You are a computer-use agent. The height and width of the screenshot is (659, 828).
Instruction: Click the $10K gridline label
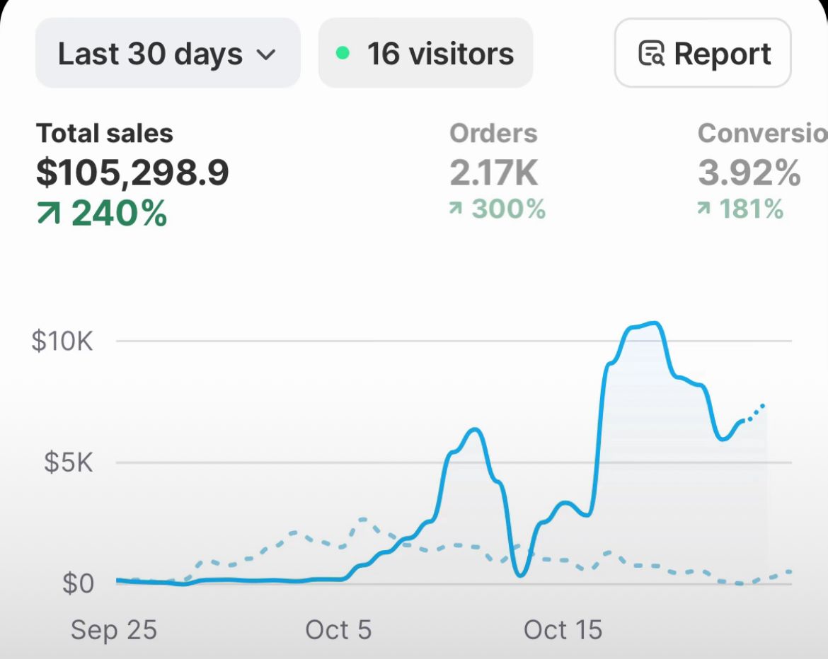coord(62,342)
